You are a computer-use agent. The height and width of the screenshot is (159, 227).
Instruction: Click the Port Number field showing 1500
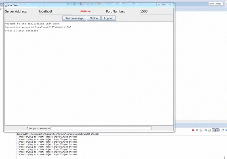point(156,11)
